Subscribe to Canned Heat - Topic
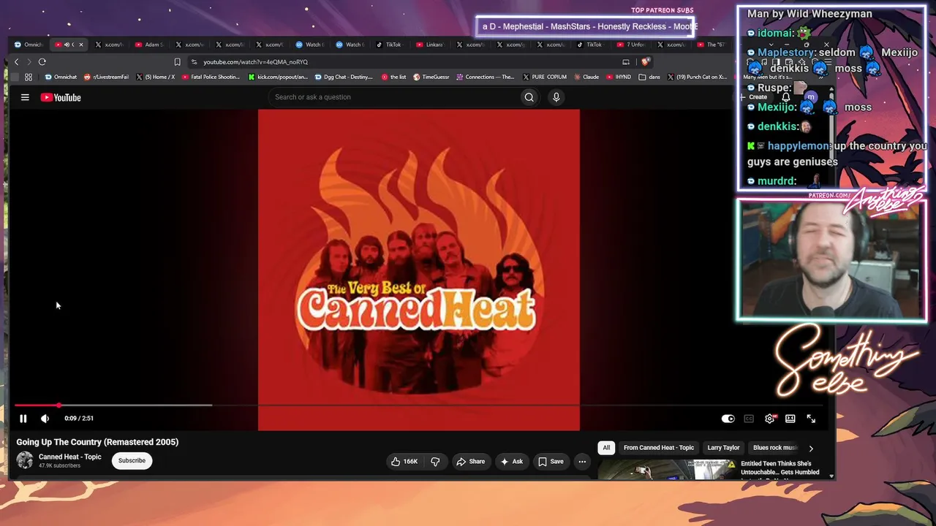Image resolution: width=936 pixels, height=526 pixels. [132, 461]
